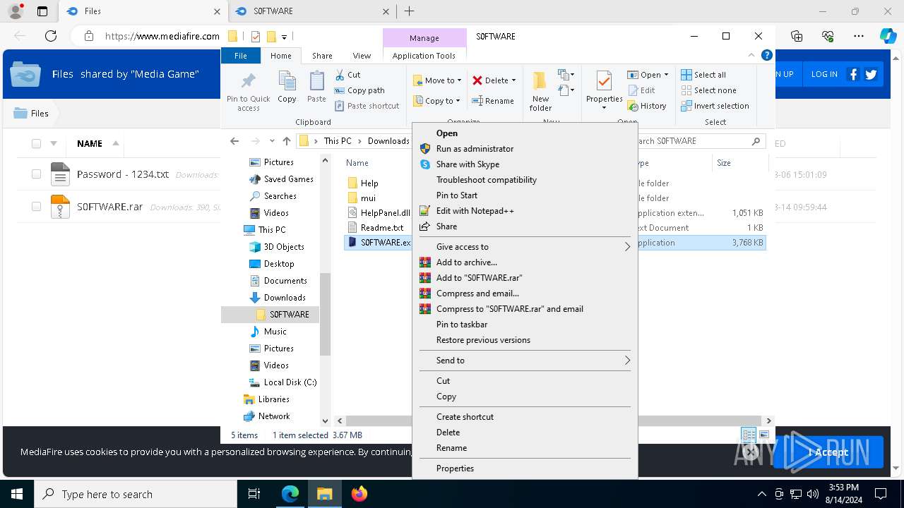Select Documents in the navigation pane
Image resolution: width=904 pixels, height=508 pixels.
pyautogui.click(x=285, y=281)
